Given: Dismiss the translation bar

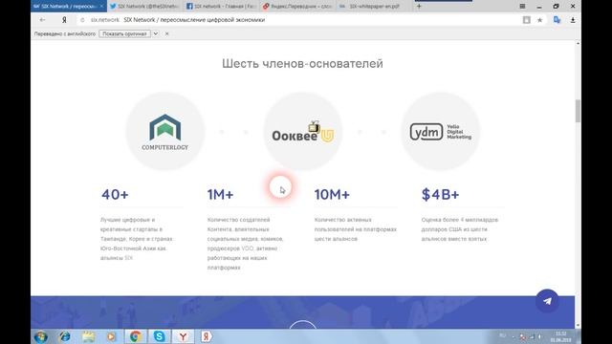Looking at the screenshot, I should point(166,34).
